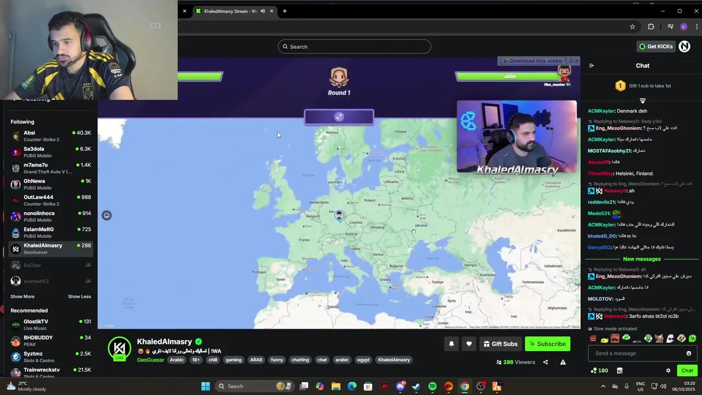Select the egypt tag

[363, 360]
